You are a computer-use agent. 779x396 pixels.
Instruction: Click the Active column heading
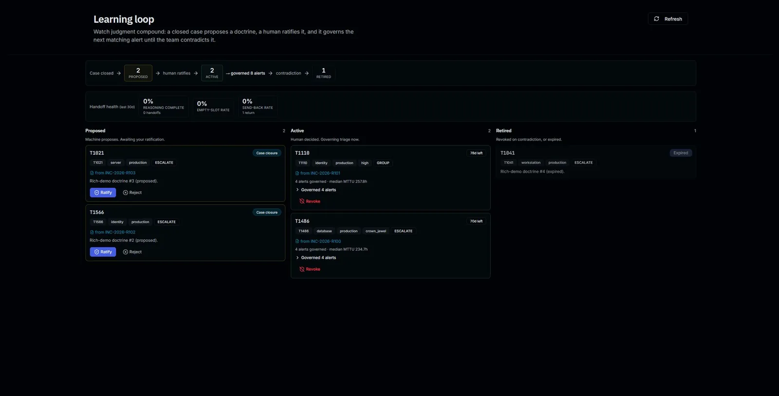pos(297,131)
